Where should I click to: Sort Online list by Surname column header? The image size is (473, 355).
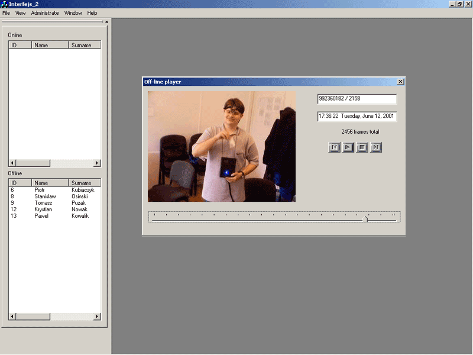(x=85, y=45)
